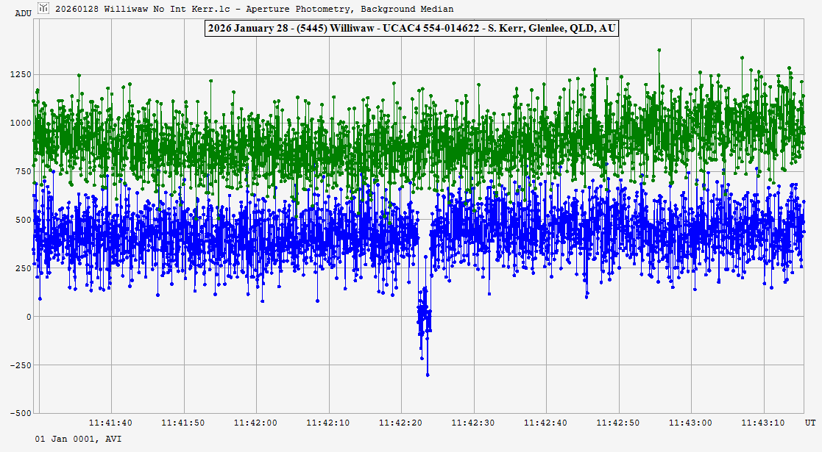Image resolution: width=822 pixels, height=452 pixels.
Task: Click the '01 Jan 0001, AVI' footer text
Action: [x=79, y=439]
